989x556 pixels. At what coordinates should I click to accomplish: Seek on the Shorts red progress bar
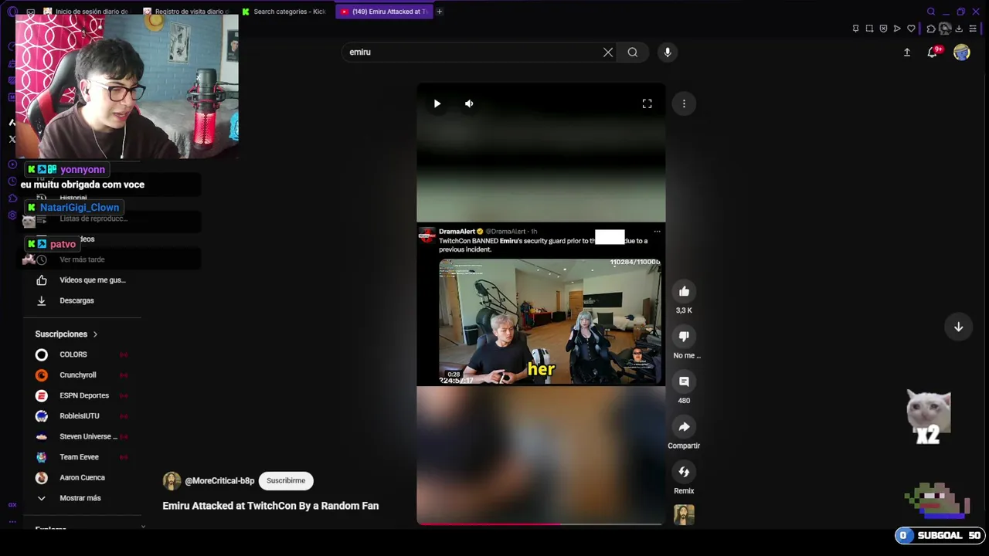point(540,524)
